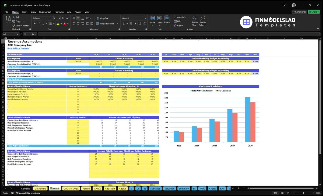Click the Format cells icon
The height and width of the screenshot is (196, 323).
point(167,18)
